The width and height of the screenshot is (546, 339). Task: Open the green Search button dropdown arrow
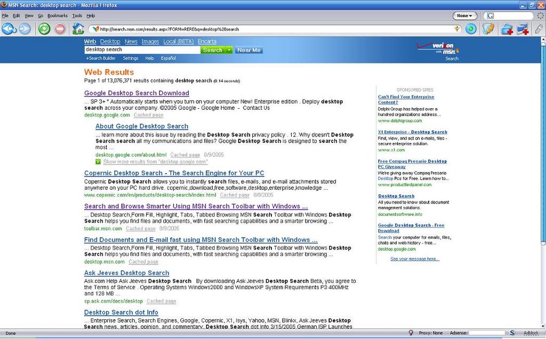(x=229, y=50)
